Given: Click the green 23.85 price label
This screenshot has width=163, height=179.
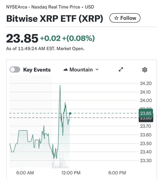Looking at the screenshot, I should 146,113.
